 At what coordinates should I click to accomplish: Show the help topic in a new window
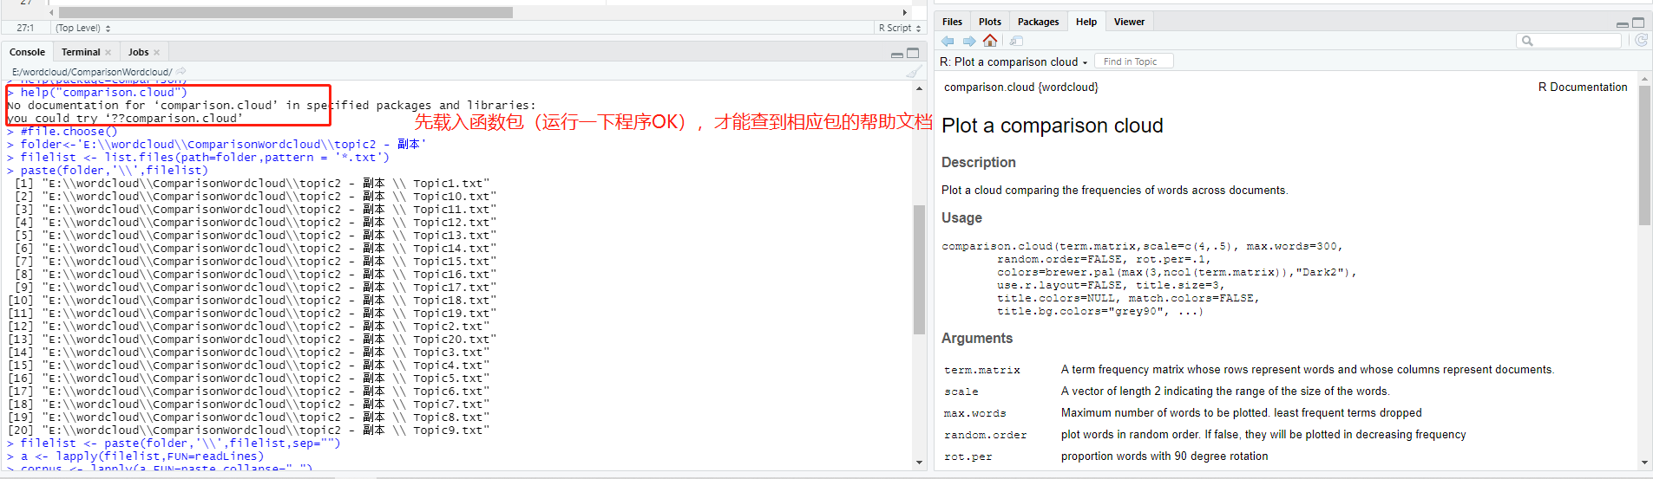pos(1017,41)
